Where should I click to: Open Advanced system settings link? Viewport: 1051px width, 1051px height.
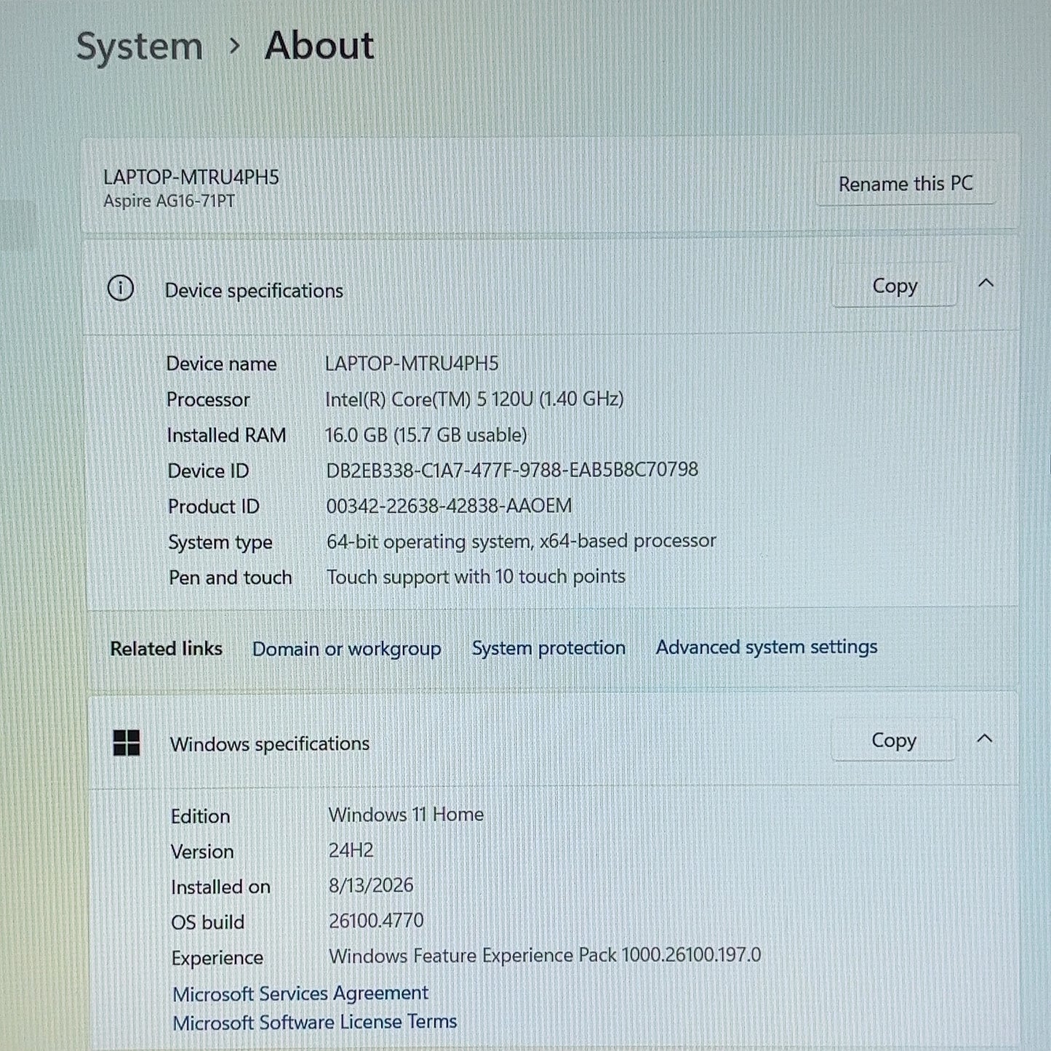(767, 647)
